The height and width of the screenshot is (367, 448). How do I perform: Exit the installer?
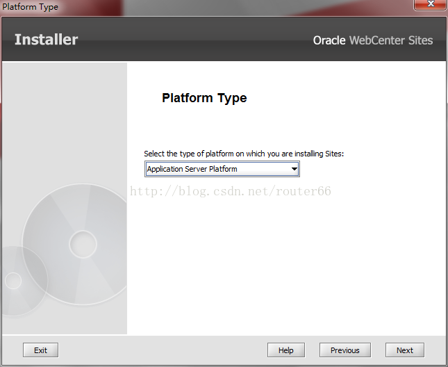click(40, 350)
